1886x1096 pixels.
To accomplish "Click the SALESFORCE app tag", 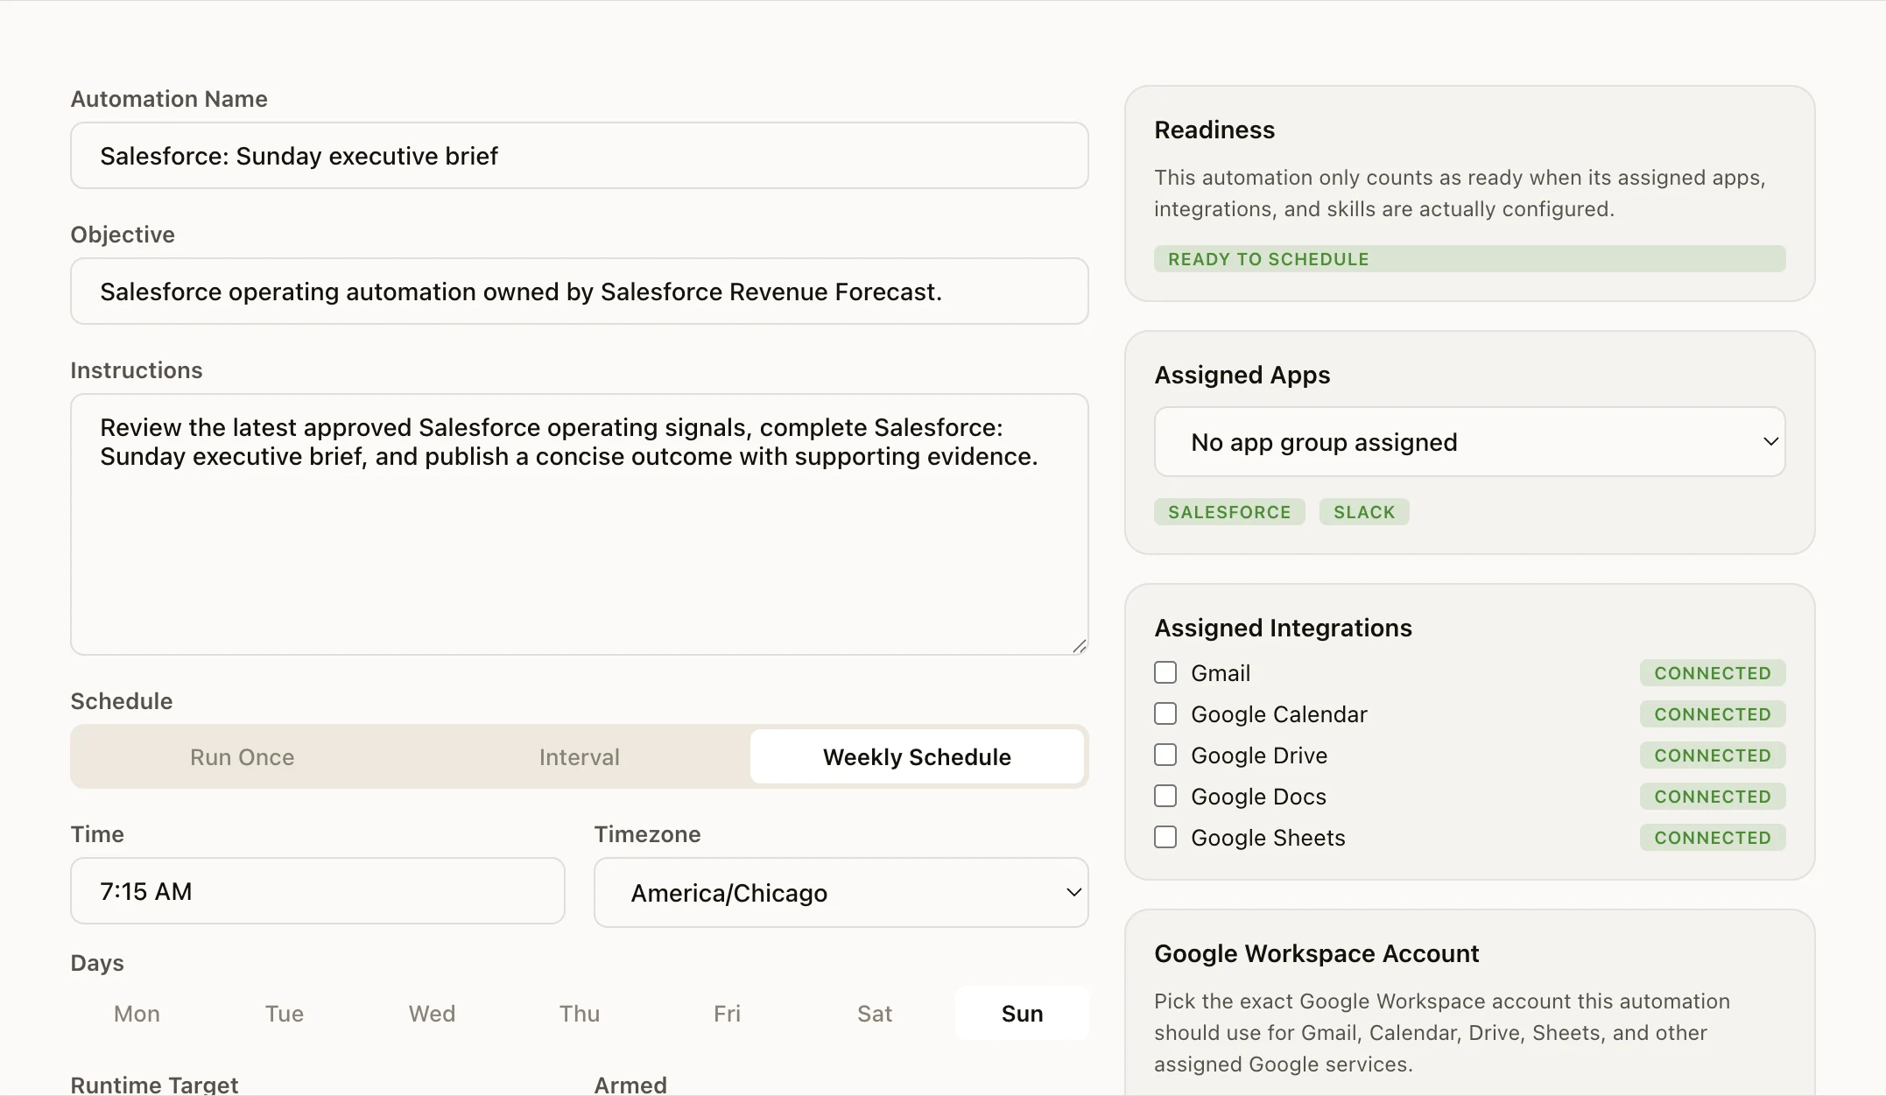I will pos(1229,512).
